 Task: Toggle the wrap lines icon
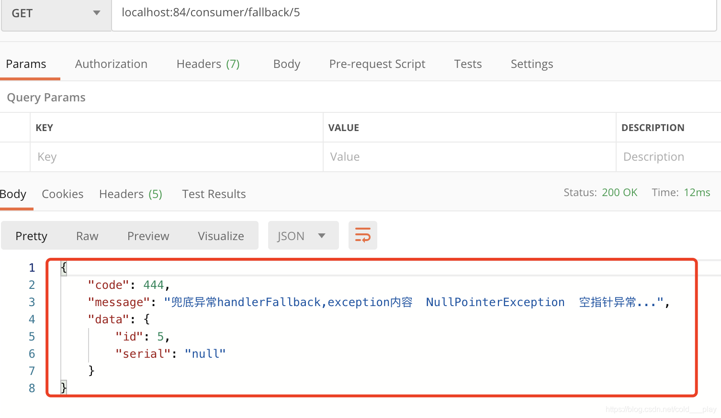pyautogui.click(x=363, y=235)
